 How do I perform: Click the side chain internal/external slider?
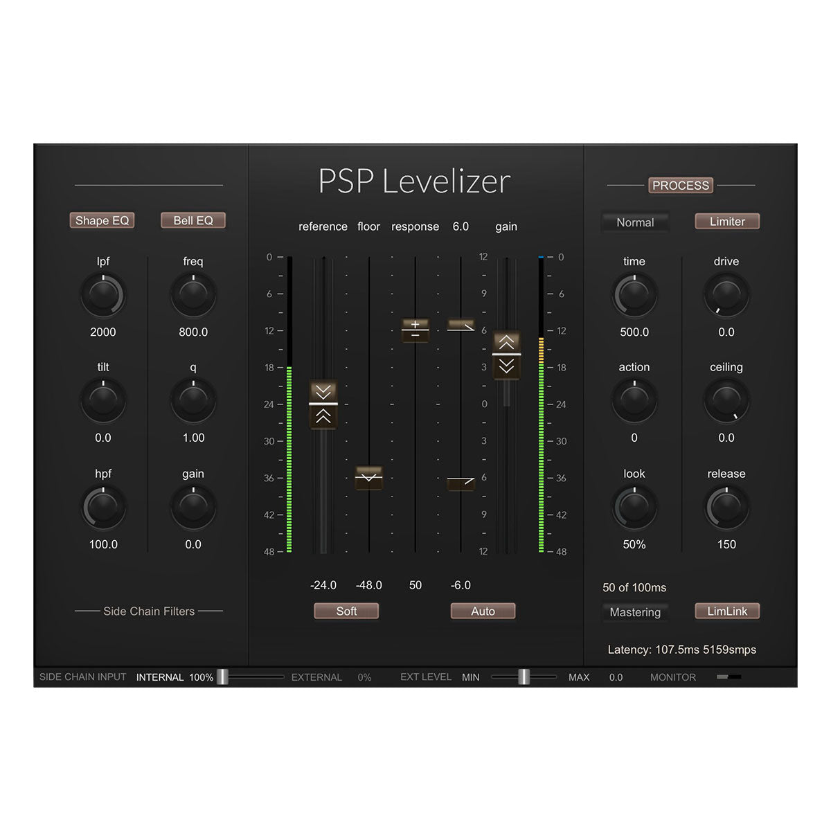pos(222,677)
